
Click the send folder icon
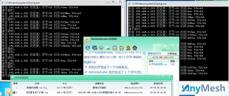[115, 47]
